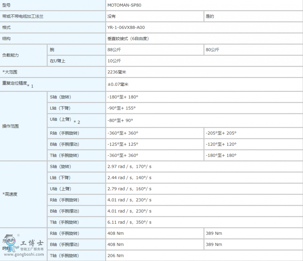Click the 88公斤 wrist payload value
The height and width of the screenshot is (261, 303).
pyautogui.click(x=114, y=50)
